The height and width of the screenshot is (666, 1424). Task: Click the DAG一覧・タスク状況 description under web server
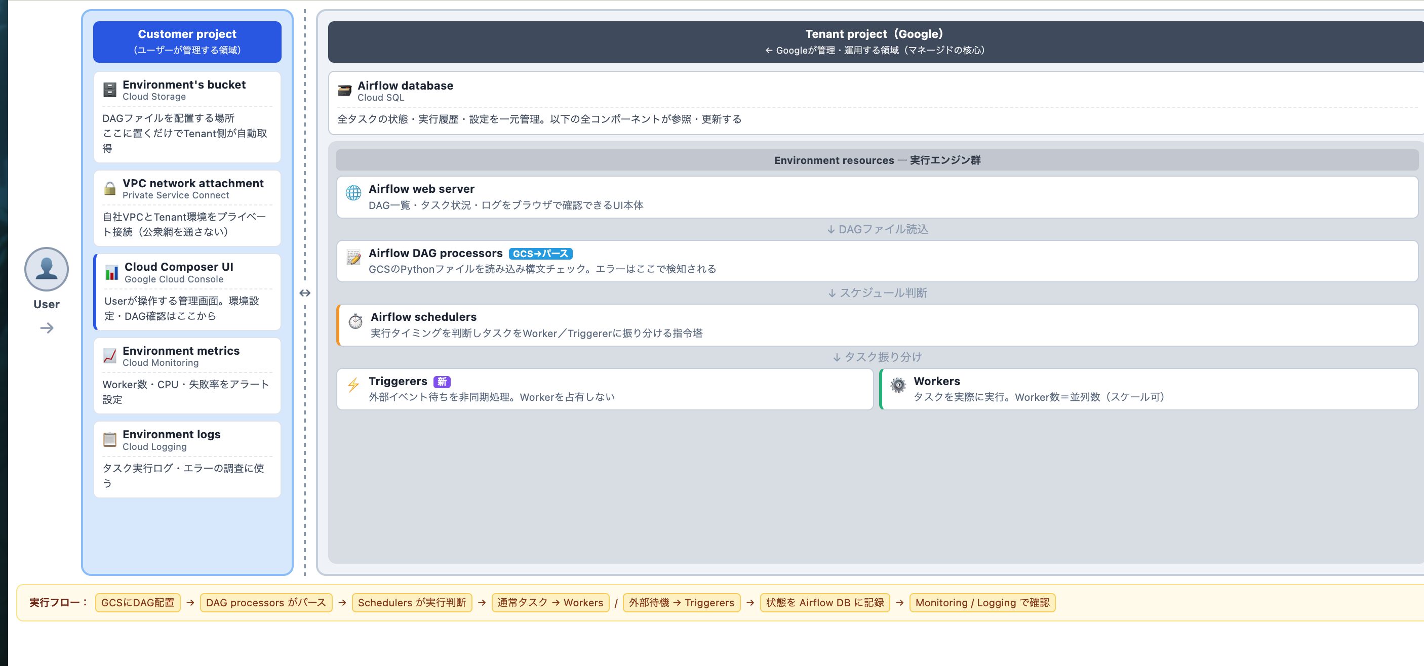[506, 205]
